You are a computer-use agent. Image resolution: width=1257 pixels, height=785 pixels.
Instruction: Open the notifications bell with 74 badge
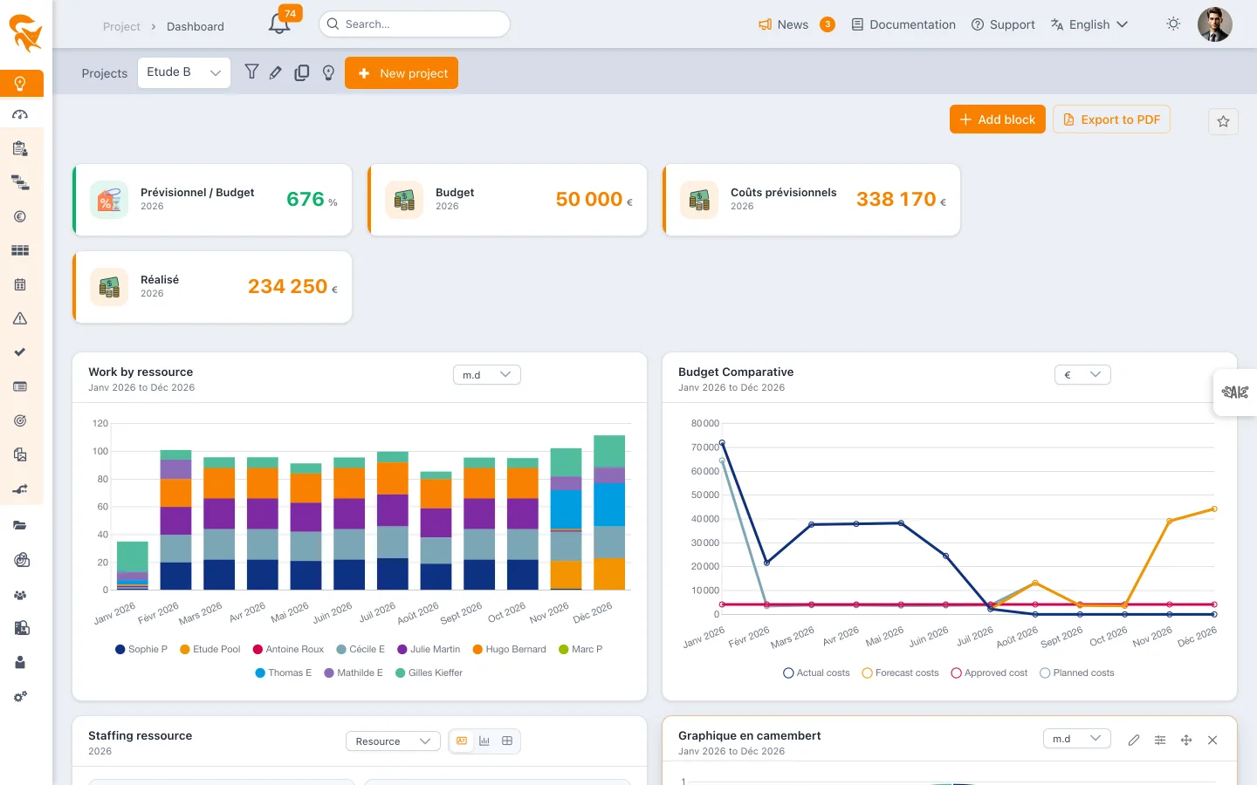[280, 23]
